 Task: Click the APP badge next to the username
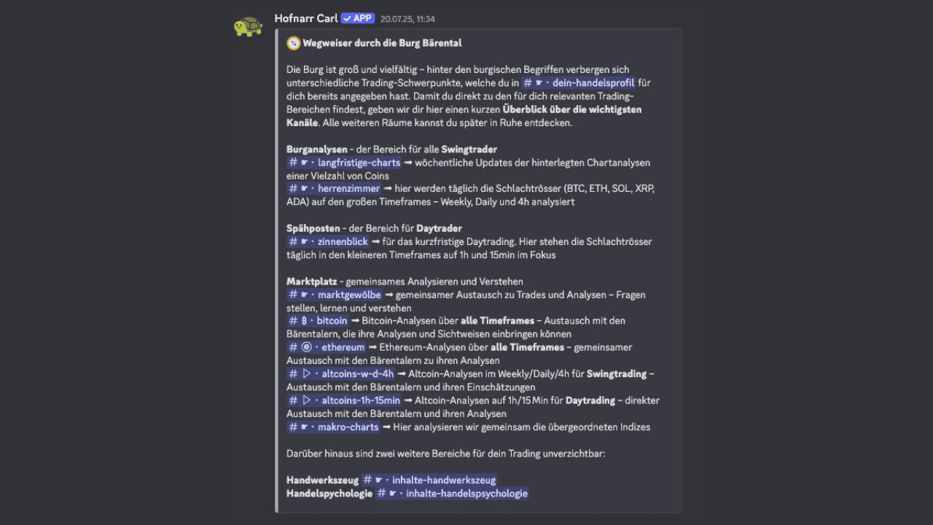(x=357, y=18)
